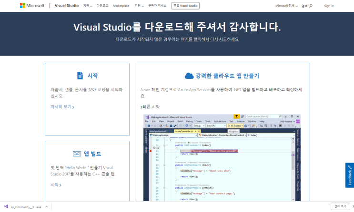Expand the 지원 dropdown menu
Viewport: 354px width, 212px height.
pos(139,6)
